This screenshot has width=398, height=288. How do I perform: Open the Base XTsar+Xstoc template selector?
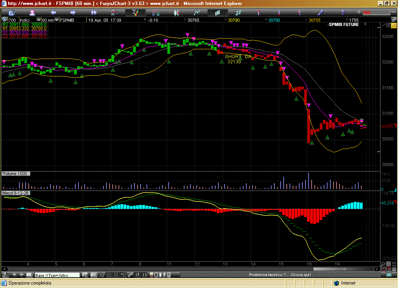57,275
